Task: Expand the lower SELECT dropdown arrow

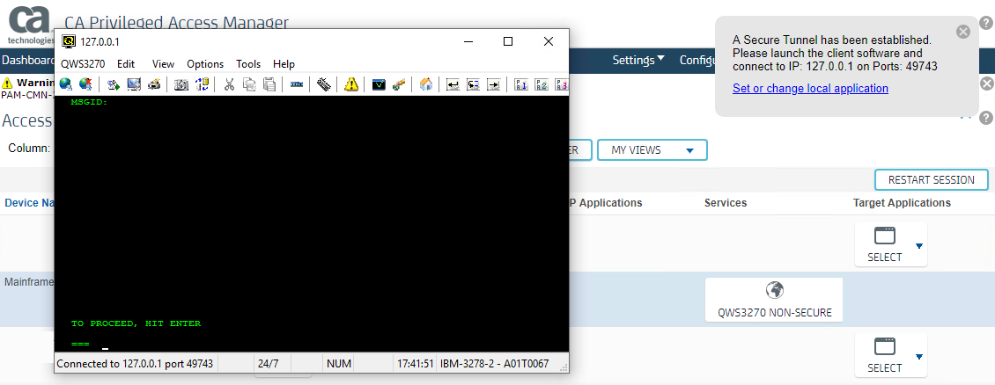Action: tap(919, 357)
